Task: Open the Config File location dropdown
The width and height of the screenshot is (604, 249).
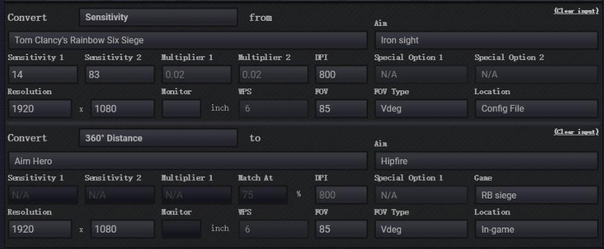Action: point(536,109)
